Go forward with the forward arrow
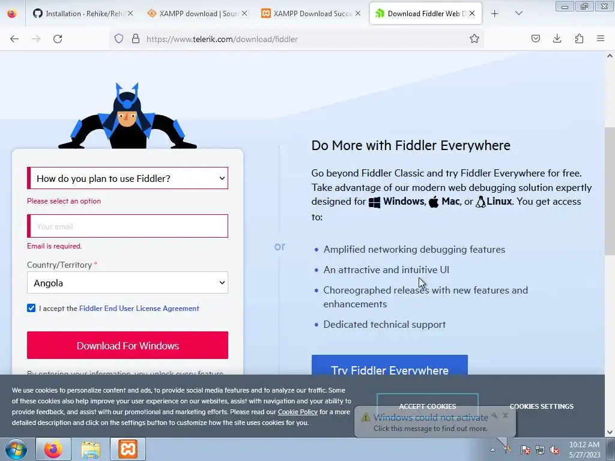 [36, 39]
